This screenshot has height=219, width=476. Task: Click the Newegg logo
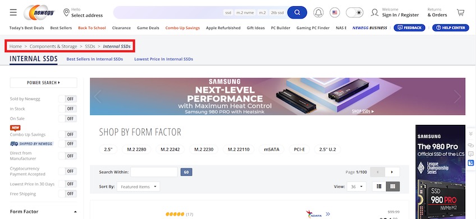coord(39,12)
